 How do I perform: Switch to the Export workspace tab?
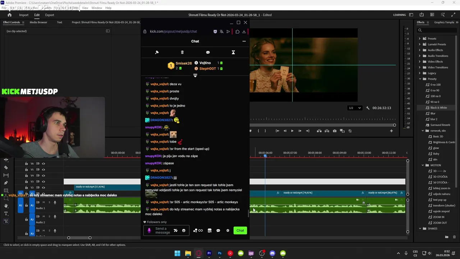pos(50,15)
